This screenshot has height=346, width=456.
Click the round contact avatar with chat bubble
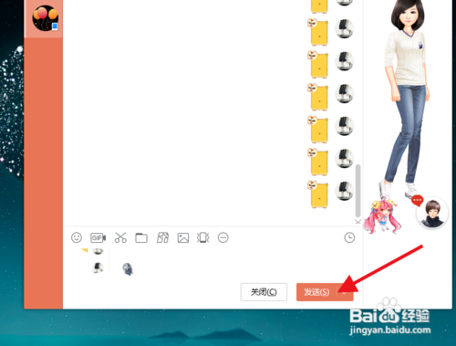(x=432, y=213)
